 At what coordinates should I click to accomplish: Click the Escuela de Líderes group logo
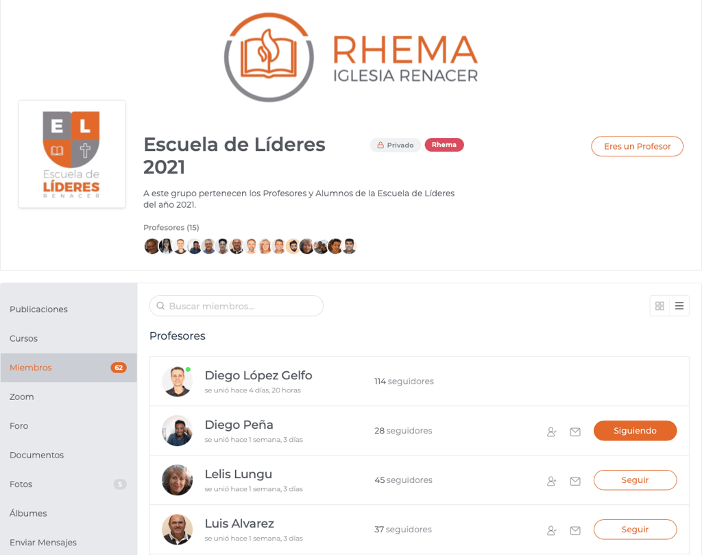pyautogui.click(x=71, y=154)
